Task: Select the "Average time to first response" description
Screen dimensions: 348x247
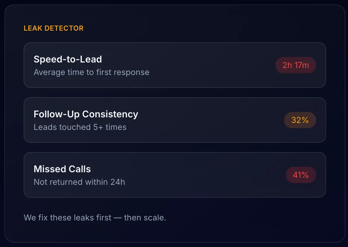Action: tap(91, 72)
